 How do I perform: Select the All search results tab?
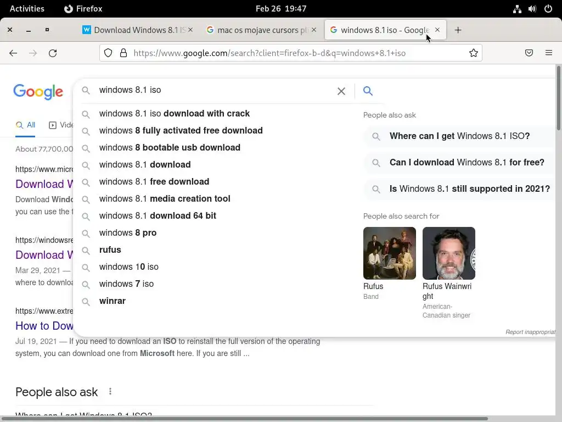pyautogui.click(x=25, y=125)
